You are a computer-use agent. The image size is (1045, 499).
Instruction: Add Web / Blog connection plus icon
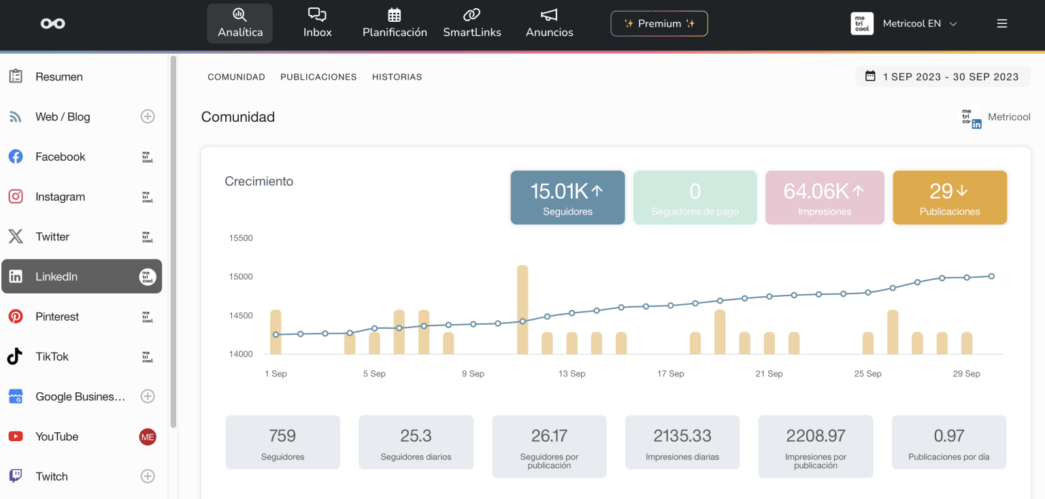point(148,116)
